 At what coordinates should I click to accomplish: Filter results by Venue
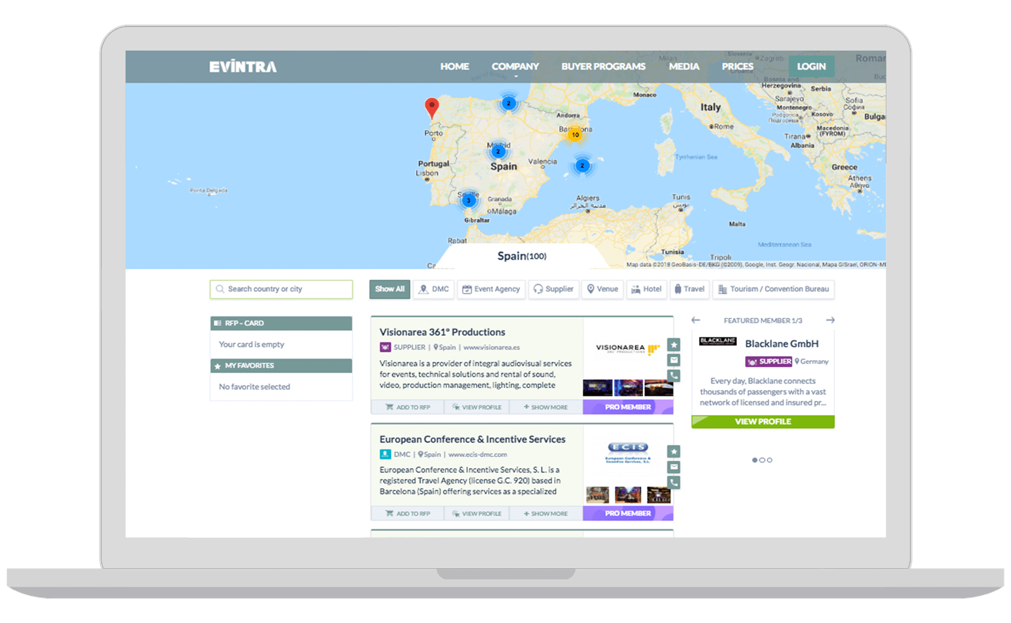(602, 289)
